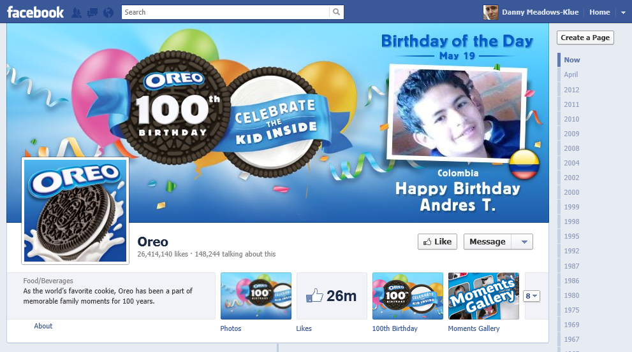Jump to 1975 in timeline

click(571, 310)
